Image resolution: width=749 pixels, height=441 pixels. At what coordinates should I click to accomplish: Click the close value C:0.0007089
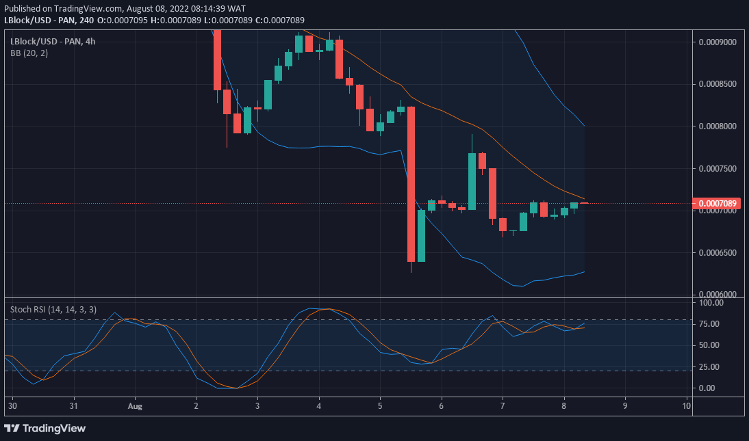[x=279, y=20]
